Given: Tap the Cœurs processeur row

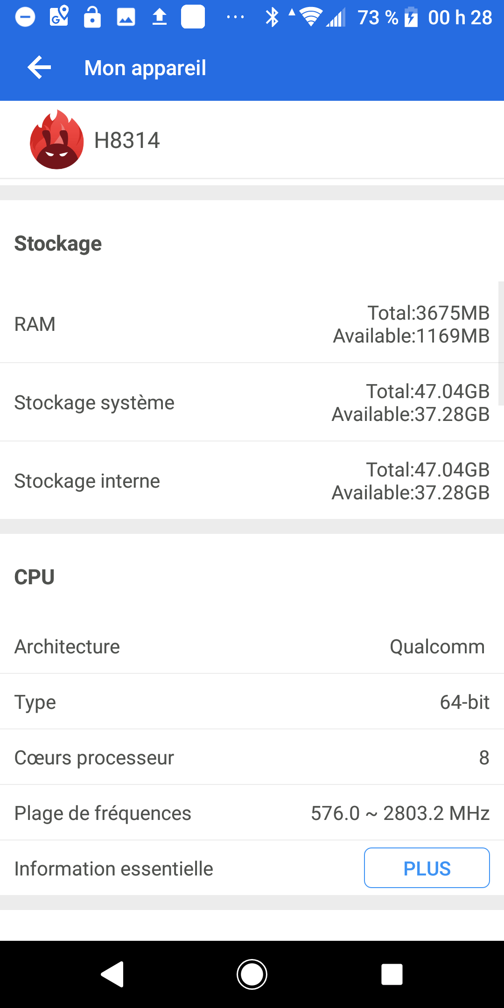Looking at the screenshot, I should coord(252,757).
